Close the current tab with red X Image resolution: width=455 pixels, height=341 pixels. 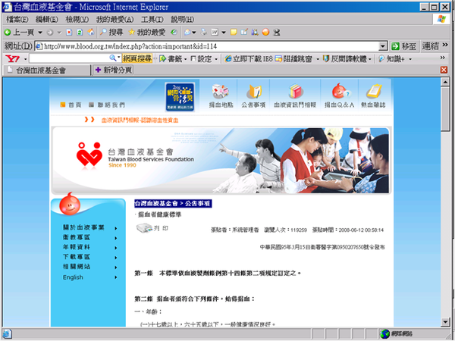click(444, 70)
